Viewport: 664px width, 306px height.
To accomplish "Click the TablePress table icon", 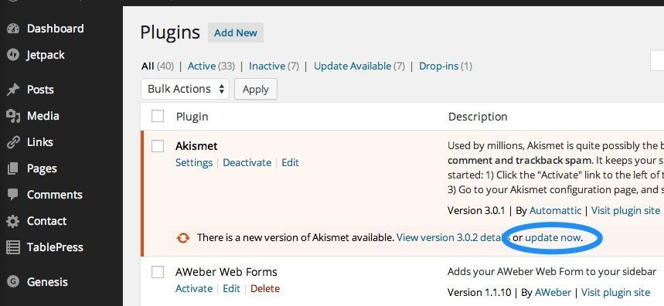I will pyautogui.click(x=13, y=247).
